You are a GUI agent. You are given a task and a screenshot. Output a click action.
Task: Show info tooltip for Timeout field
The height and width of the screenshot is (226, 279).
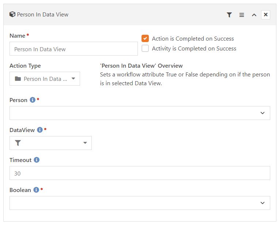37,160
